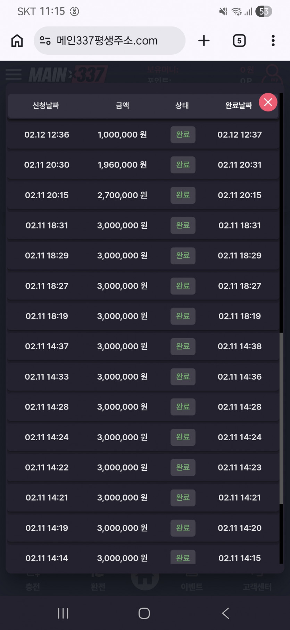This screenshot has width=290, height=630.
Task: Select the 신청날짜 column header
Action: [46, 106]
